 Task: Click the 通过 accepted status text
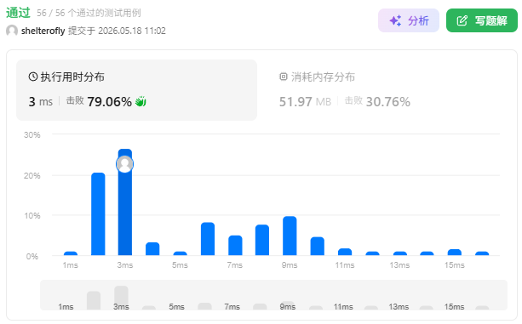click(x=18, y=13)
